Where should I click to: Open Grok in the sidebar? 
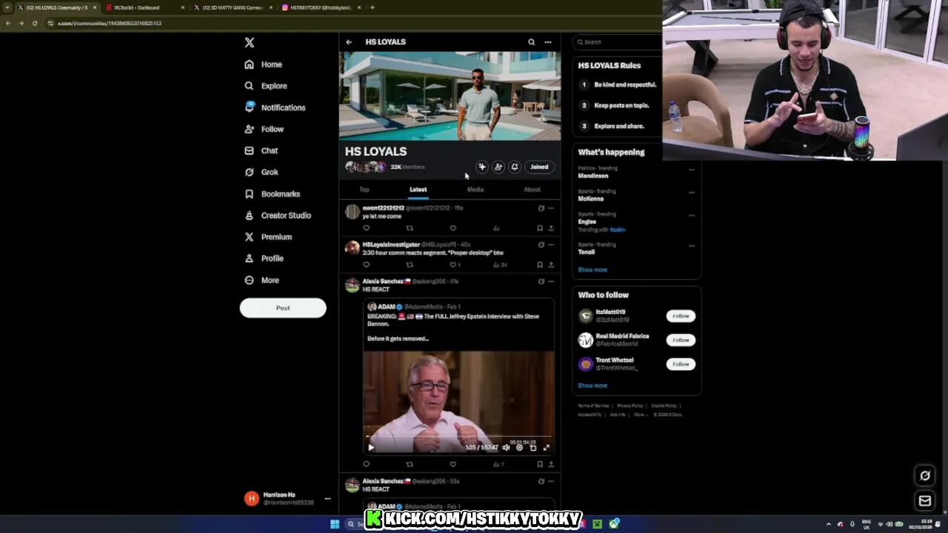click(261, 172)
